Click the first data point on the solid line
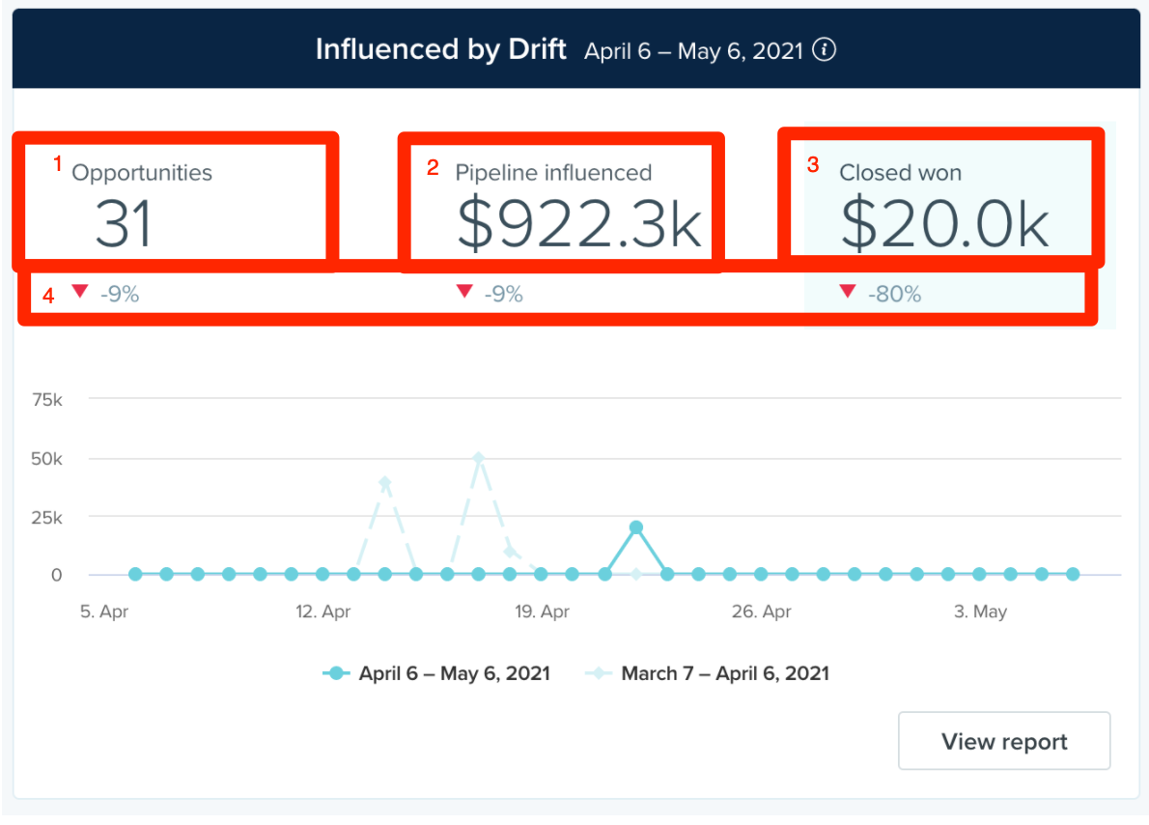The image size is (1149, 825). (x=135, y=574)
